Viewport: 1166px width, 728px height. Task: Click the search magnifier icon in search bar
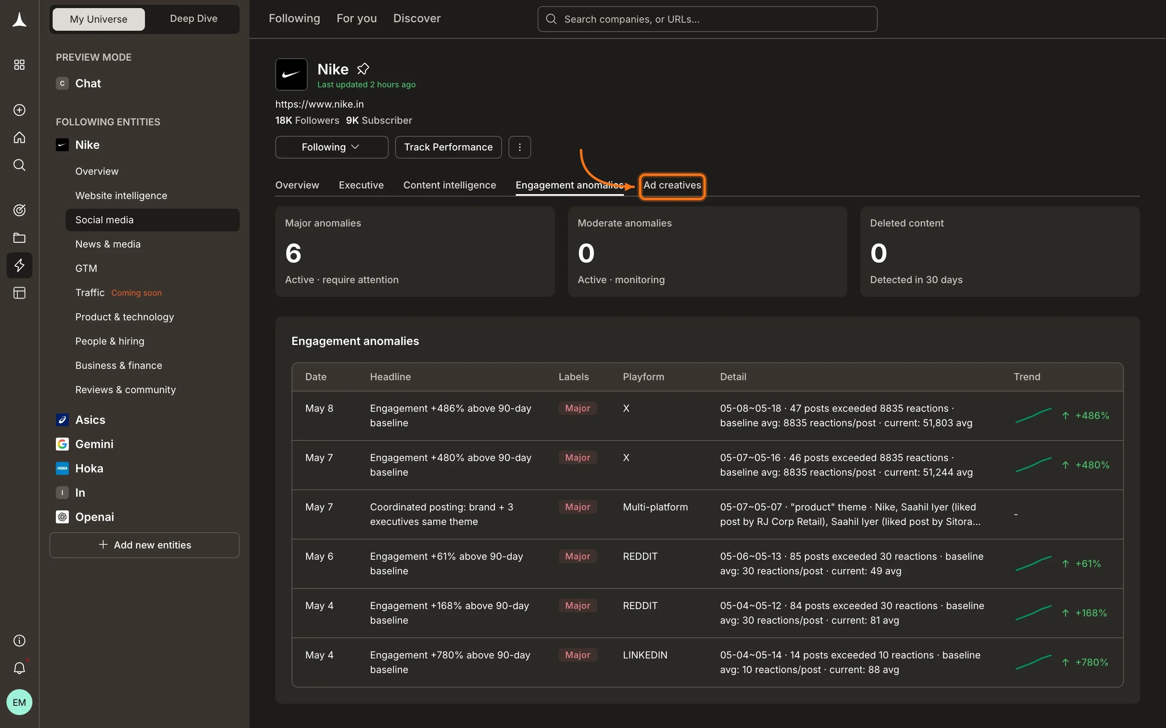tap(551, 19)
